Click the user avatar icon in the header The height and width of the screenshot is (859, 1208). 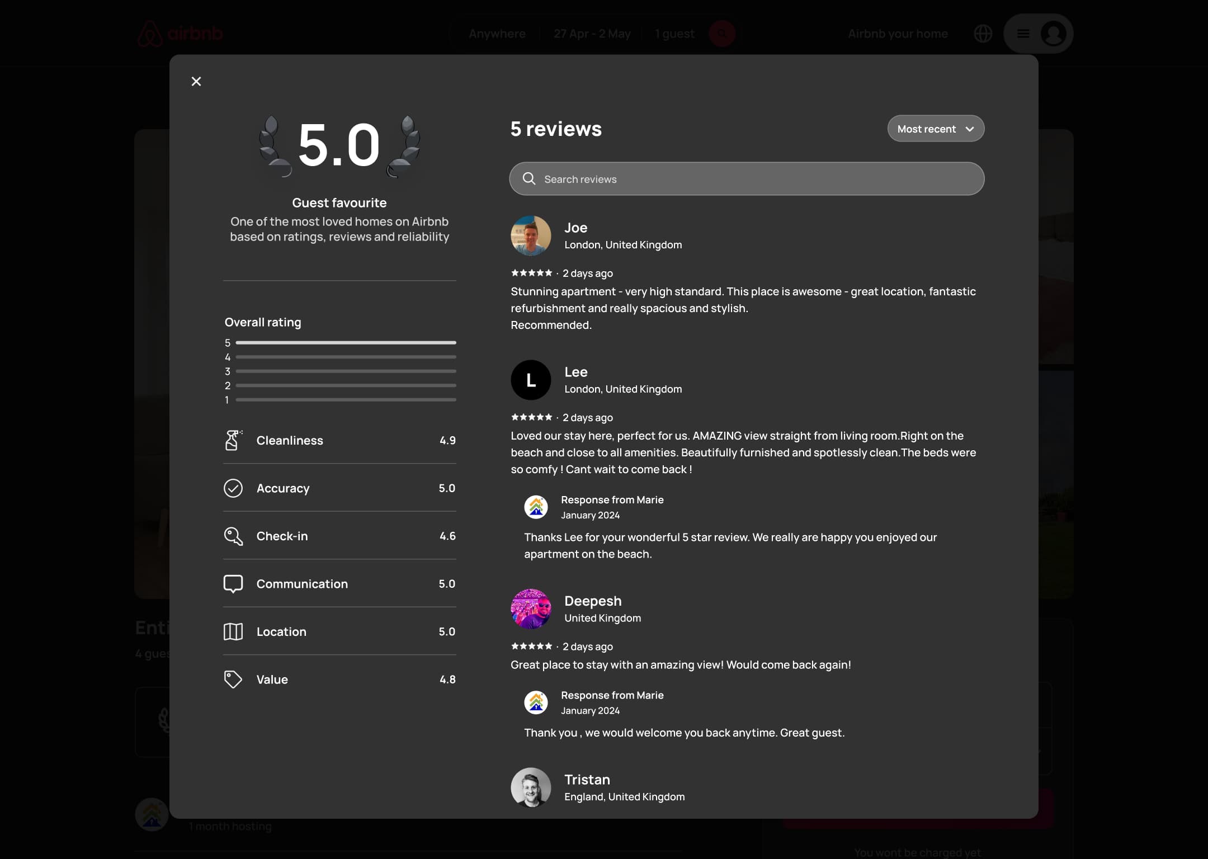click(1054, 34)
